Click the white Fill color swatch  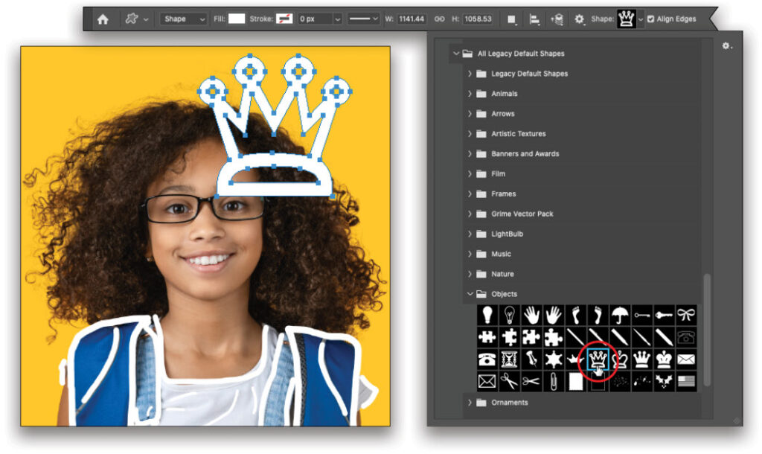tap(237, 19)
